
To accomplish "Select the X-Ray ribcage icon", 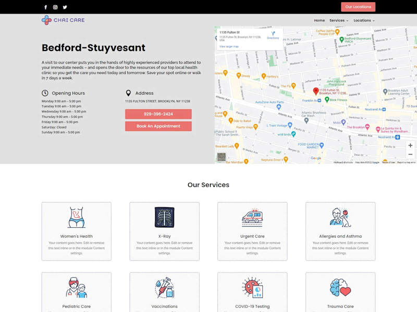I will pyautogui.click(x=164, y=217).
